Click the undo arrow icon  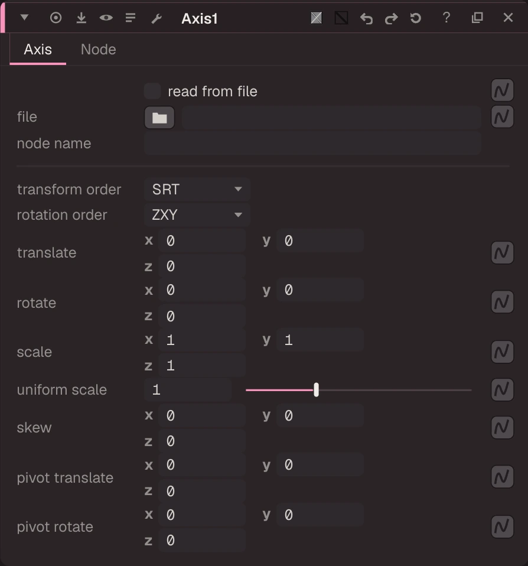(x=366, y=18)
